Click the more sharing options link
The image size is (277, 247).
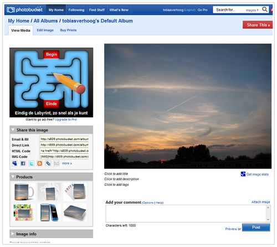[67, 163]
